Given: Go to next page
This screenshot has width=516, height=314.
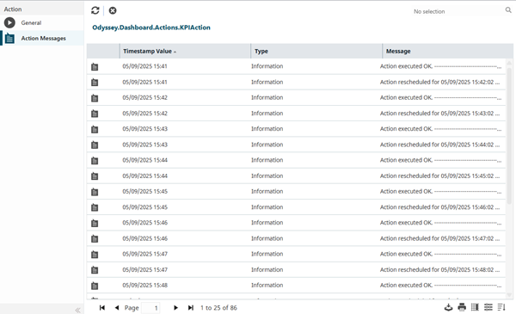Looking at the screenshot, I should coord(175,308).
